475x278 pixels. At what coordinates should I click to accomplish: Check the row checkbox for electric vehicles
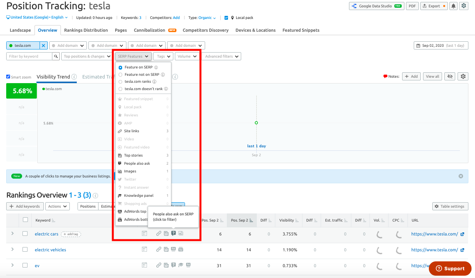(x=25, y=249)
